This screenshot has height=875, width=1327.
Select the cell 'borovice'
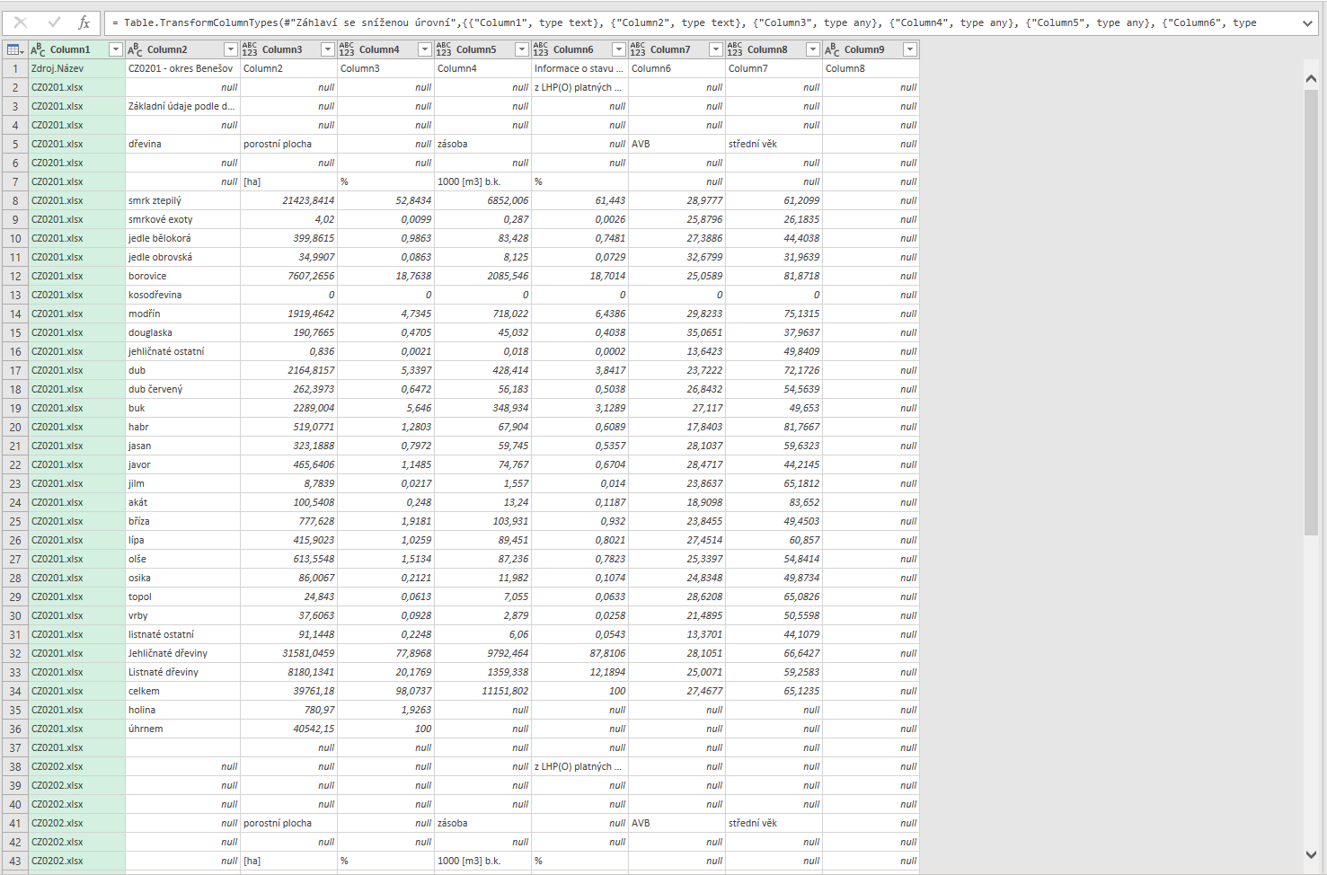(182, 276)
